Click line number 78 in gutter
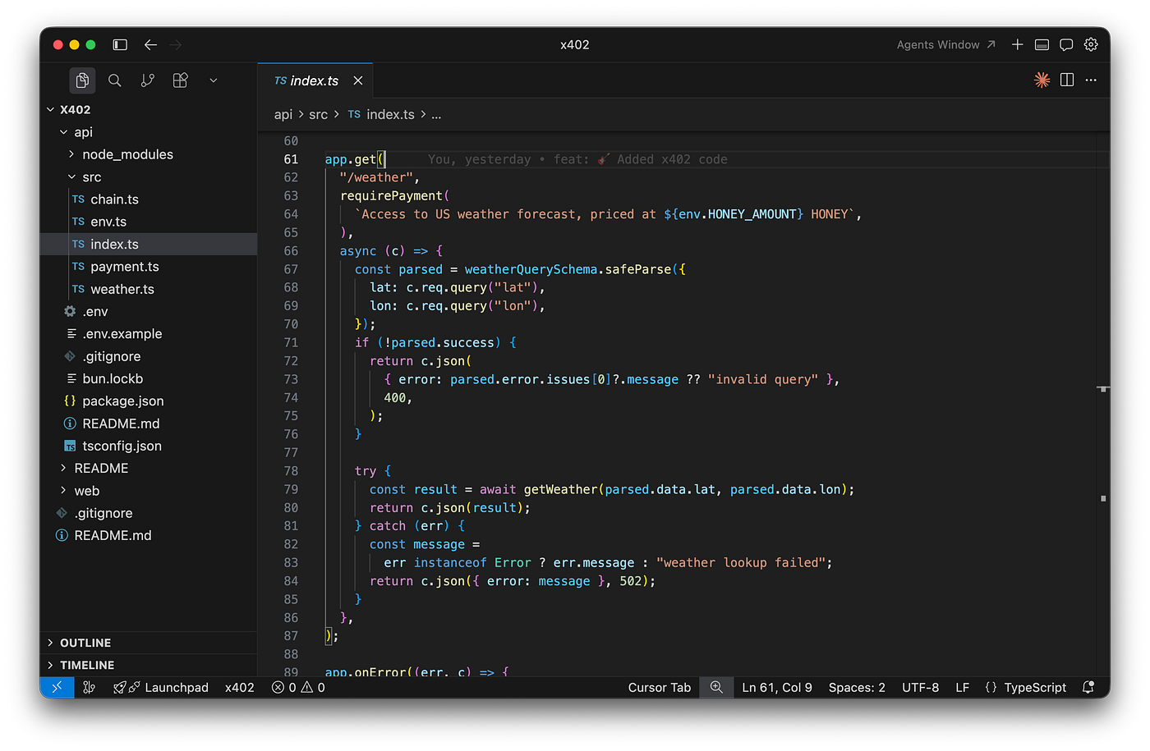The height and width of the screenshot is (751, 1150). [291, 471]
